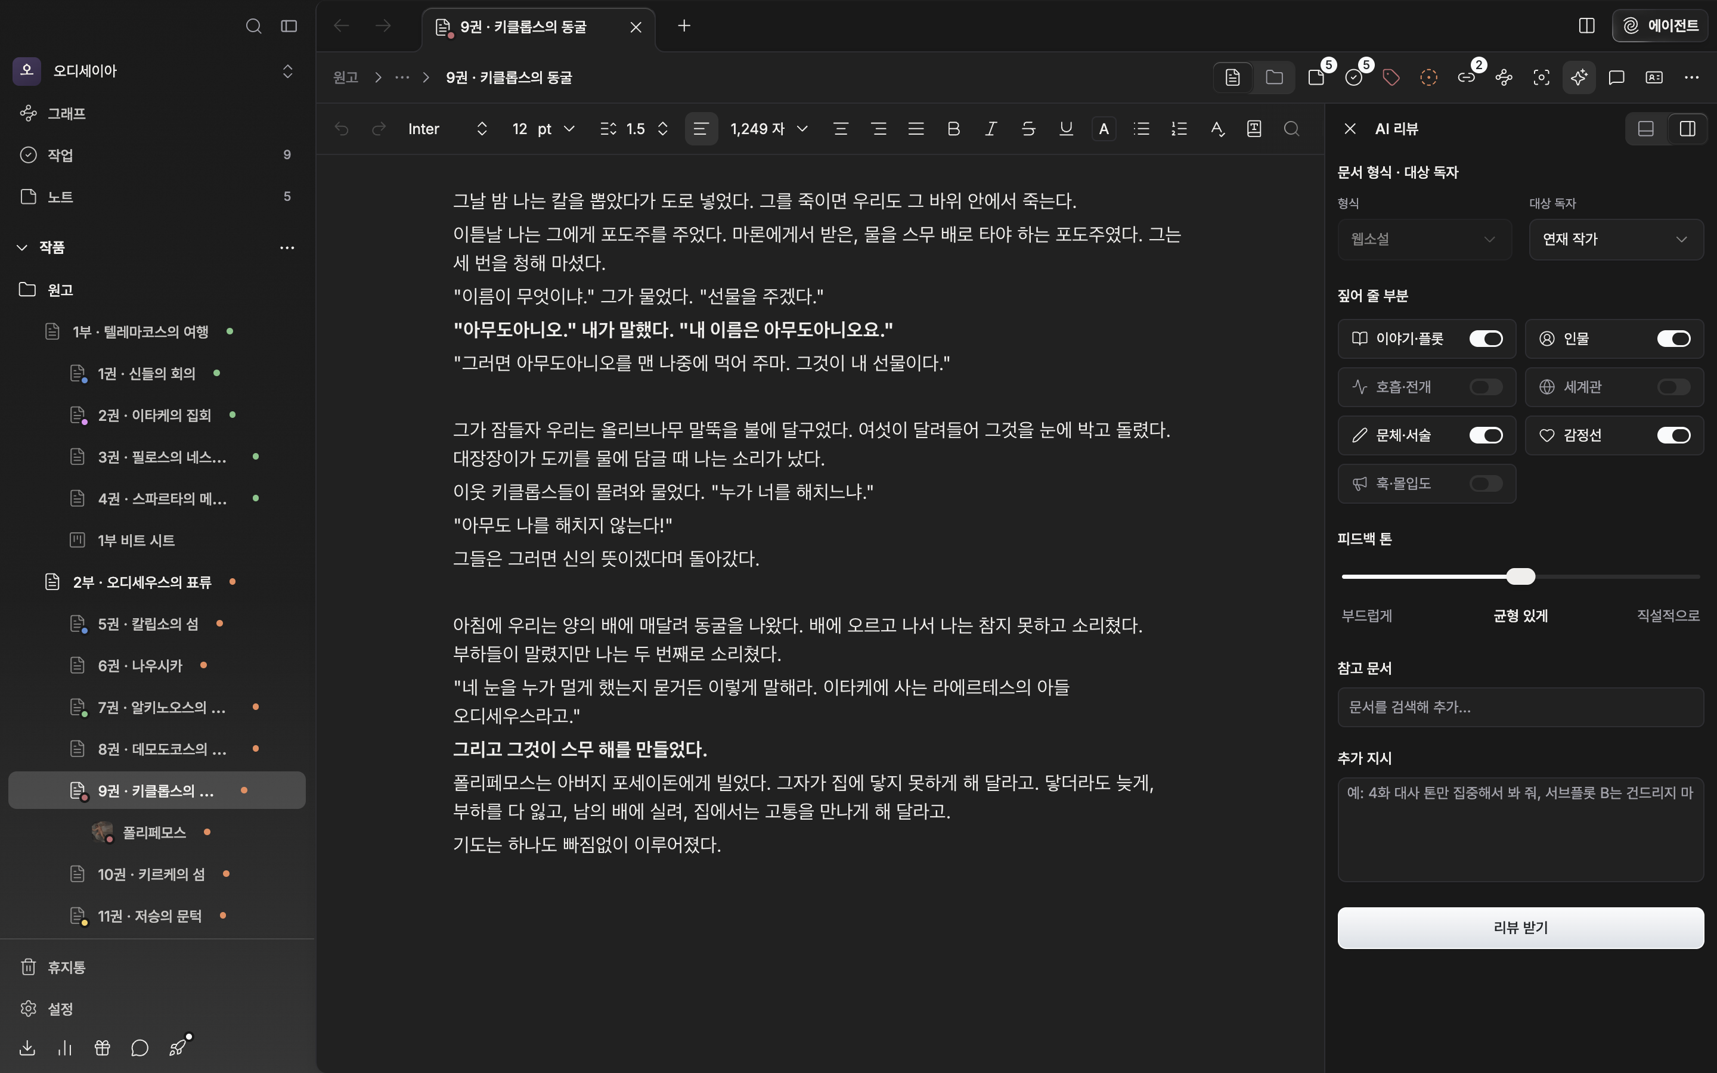Open the 대상 독자 연재 작가 dropdown
Screen dimensions: 1717x1073
point(1616,239)
